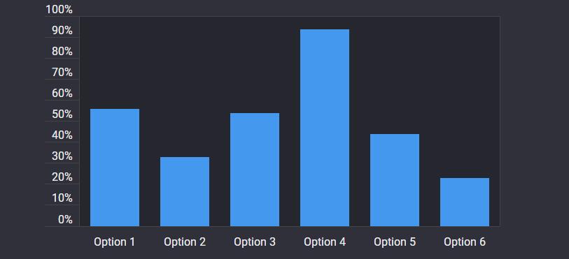Click the 90% y-axis label

pos(62,31)
